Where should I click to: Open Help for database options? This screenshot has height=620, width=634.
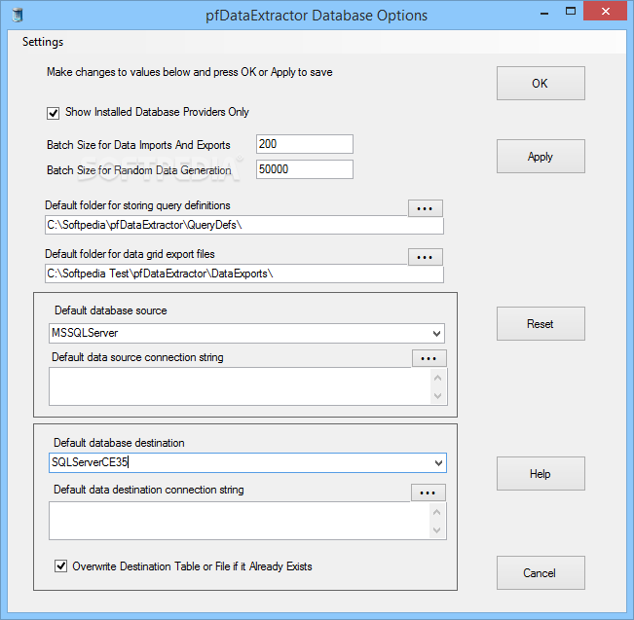tap(541, 474)
